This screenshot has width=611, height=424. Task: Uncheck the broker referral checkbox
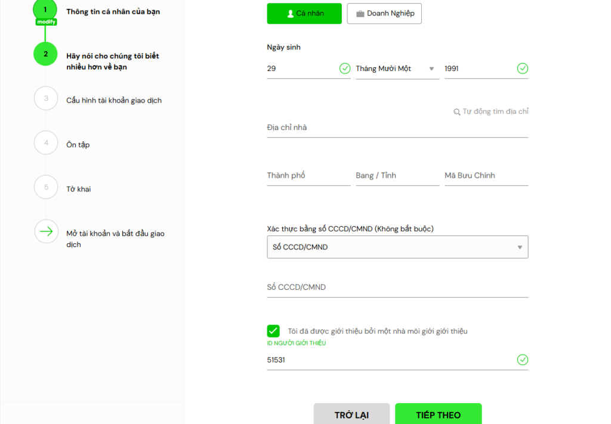[273, 331]
